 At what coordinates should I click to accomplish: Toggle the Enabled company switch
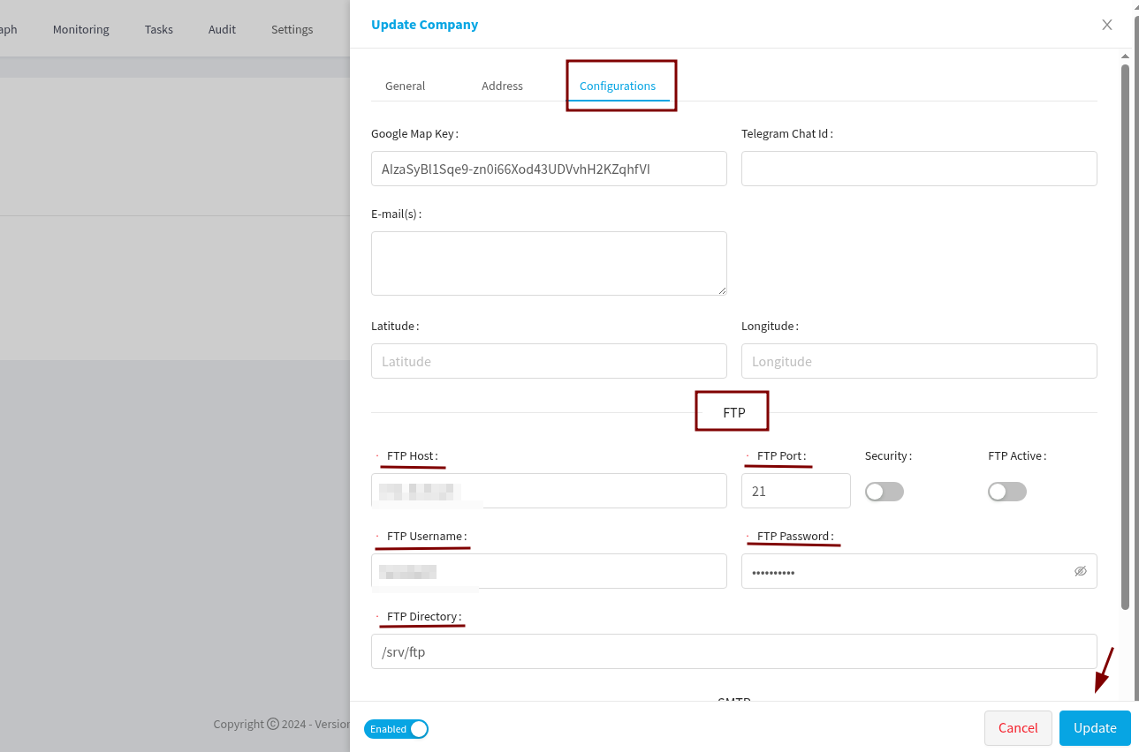396,729
